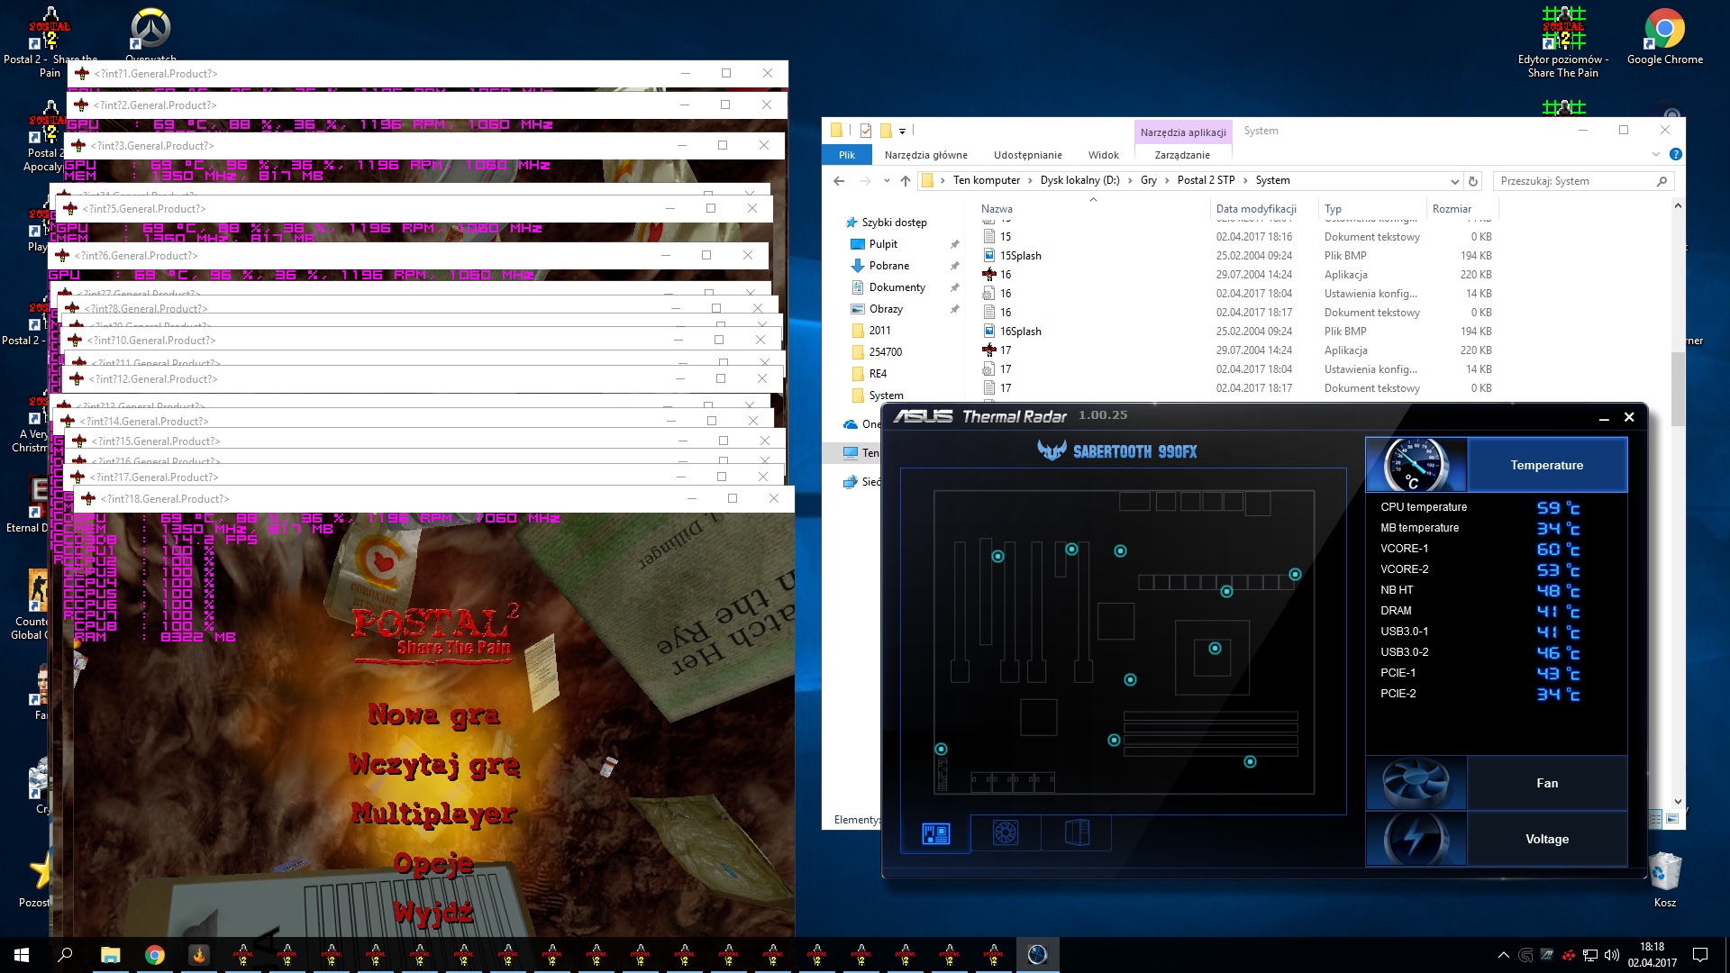Open File Explorer from taskbar
The width and height of the screenshot is (1730, 973).
tap(110, 955)
